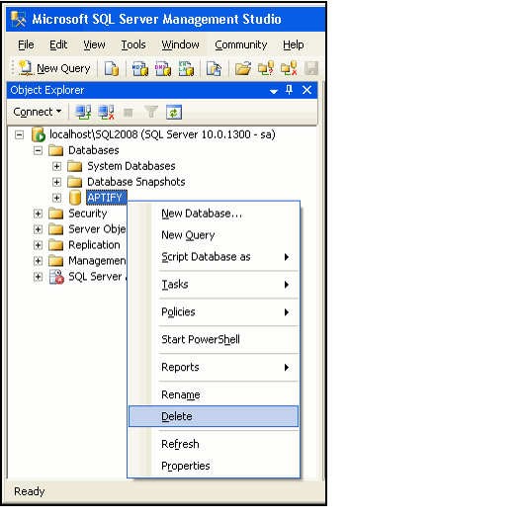Collapse the Databases folder
This screenshot has width=523, height=518.
coord(38,151)
